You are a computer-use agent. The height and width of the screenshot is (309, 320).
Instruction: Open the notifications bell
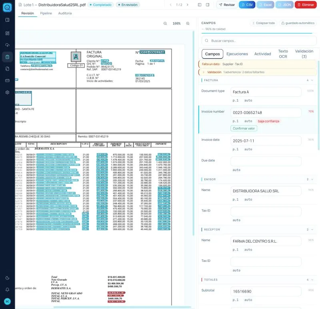tap(7, 290)
